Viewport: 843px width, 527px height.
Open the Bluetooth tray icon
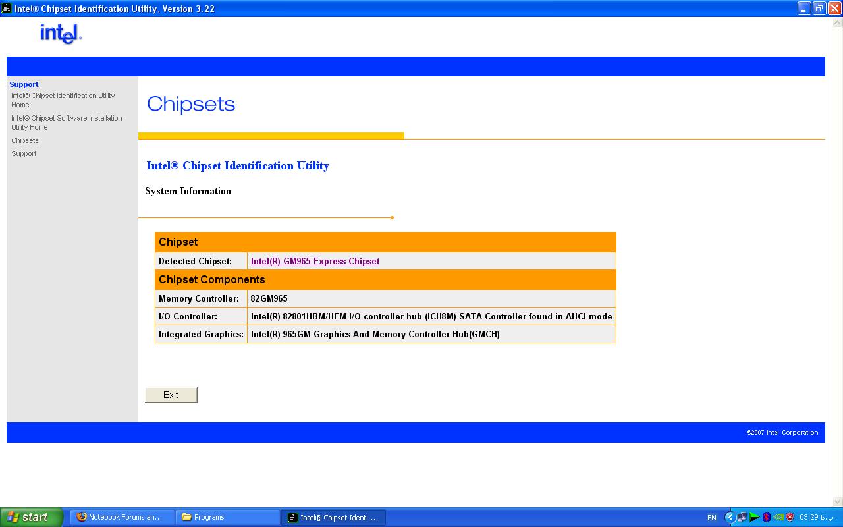pos(766,518)
